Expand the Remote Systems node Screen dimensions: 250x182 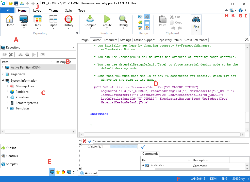tap(8, 103)
